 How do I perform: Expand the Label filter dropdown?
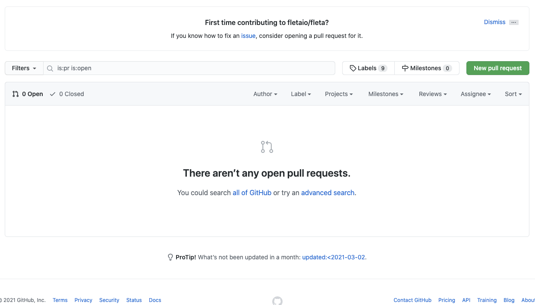tap(301, 94)
